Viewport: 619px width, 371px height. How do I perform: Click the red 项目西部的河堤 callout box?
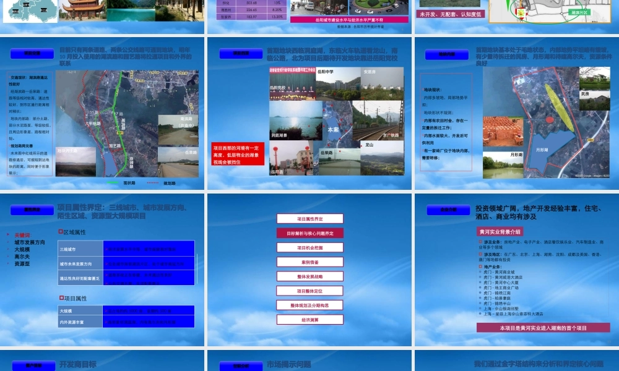tap(238, 154)
